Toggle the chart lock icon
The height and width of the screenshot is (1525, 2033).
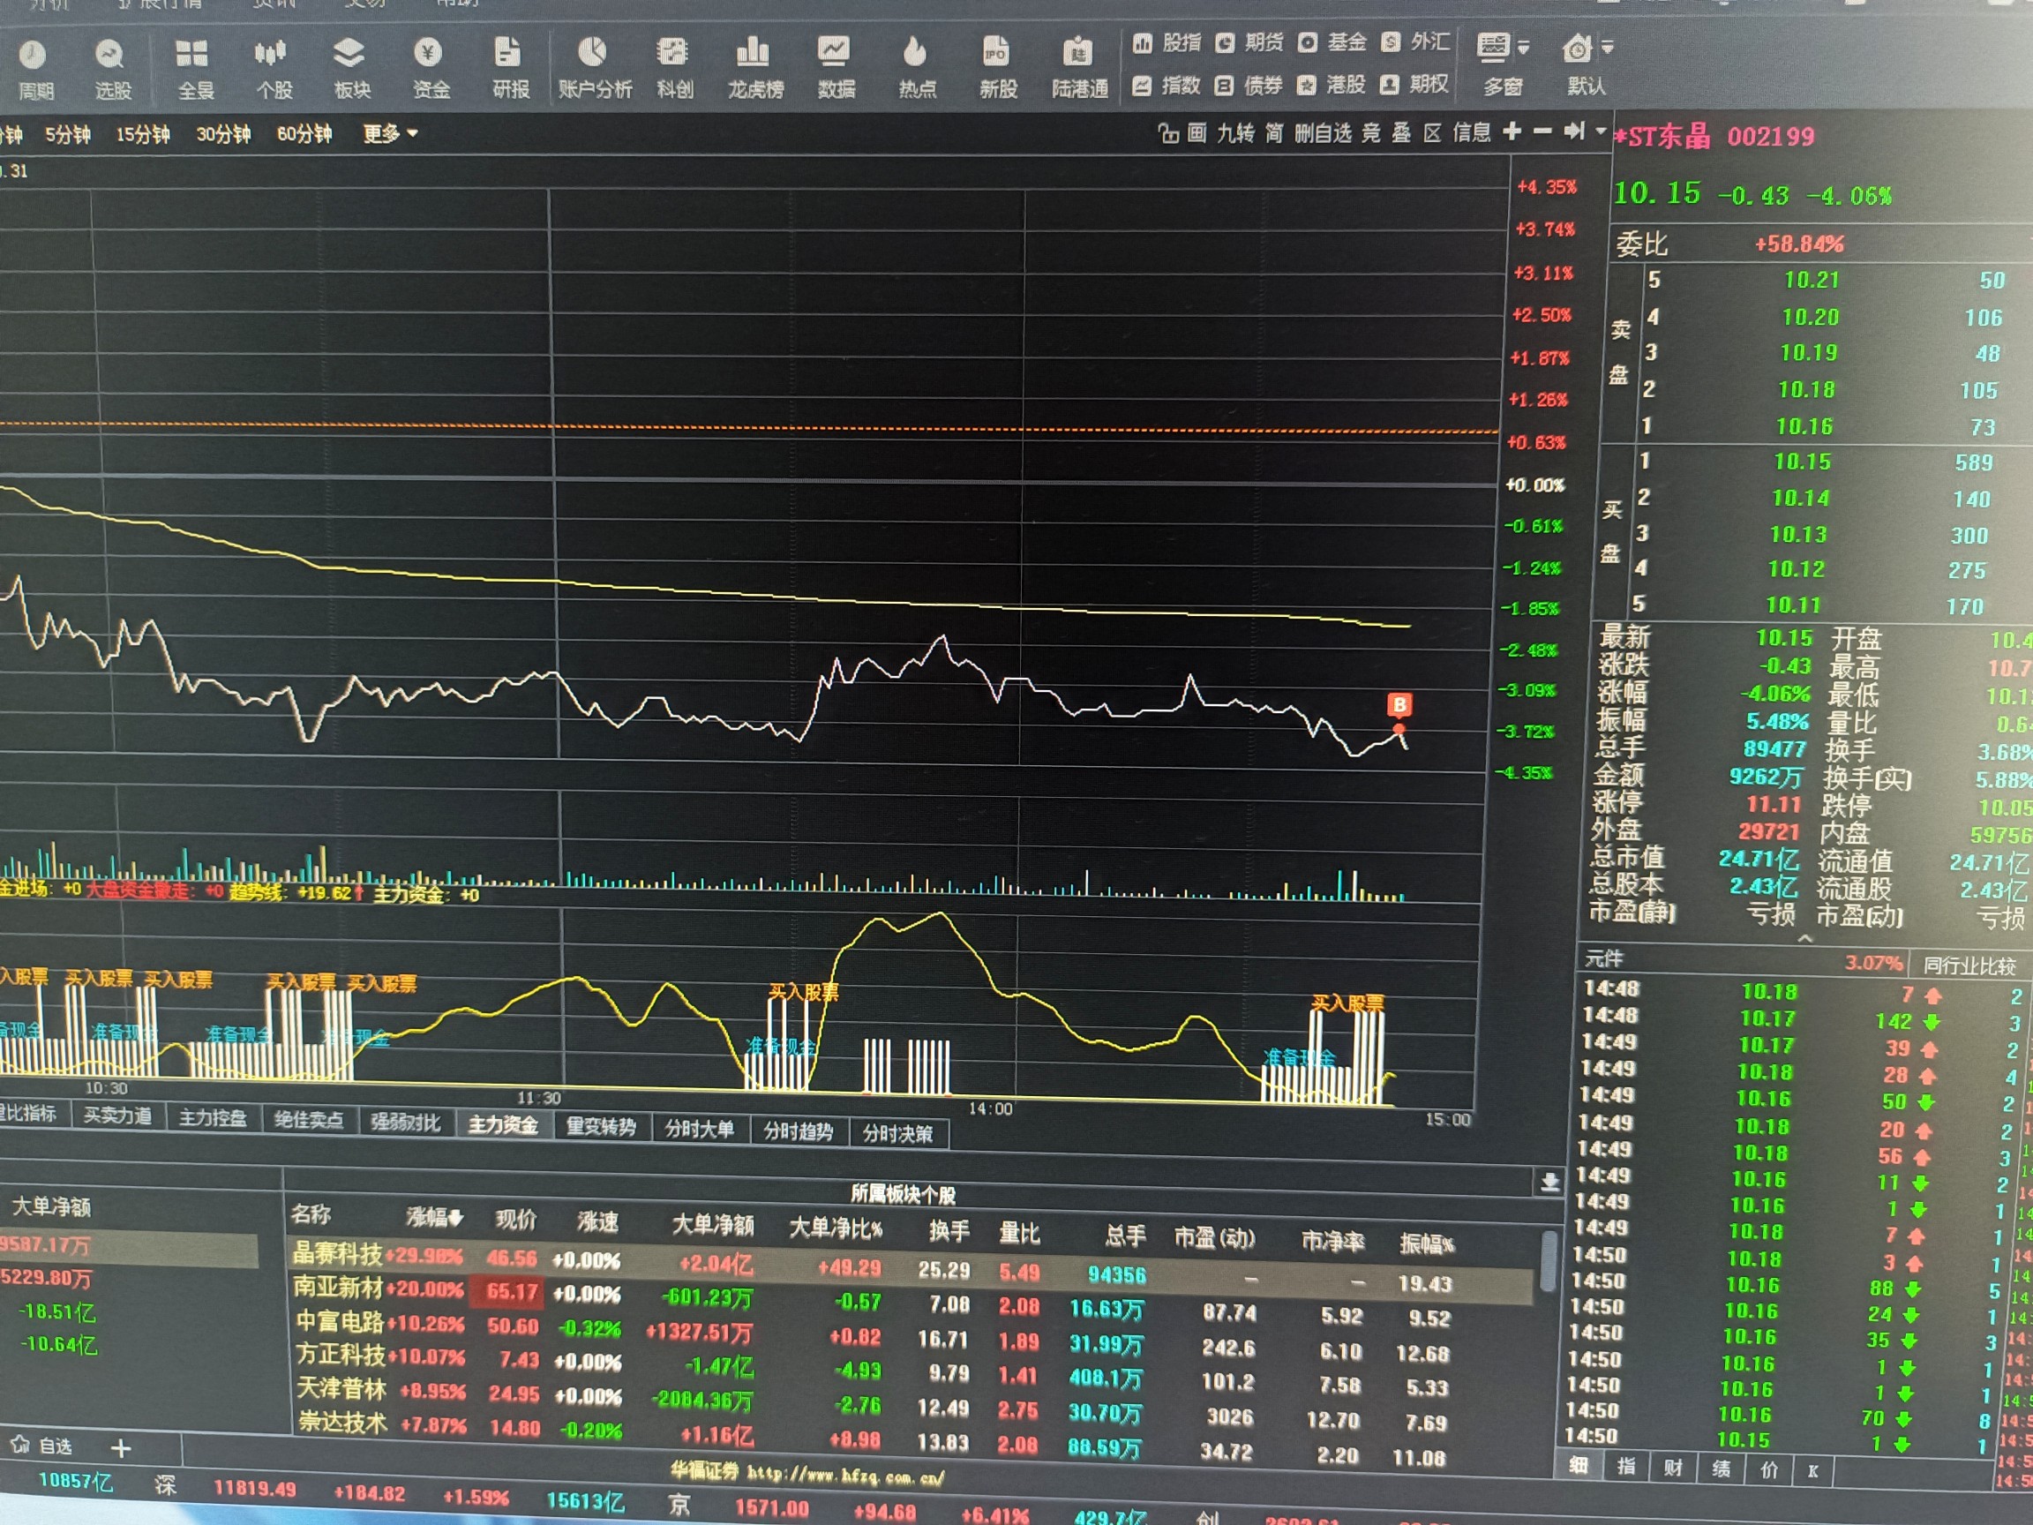[x=1167, y=133]
